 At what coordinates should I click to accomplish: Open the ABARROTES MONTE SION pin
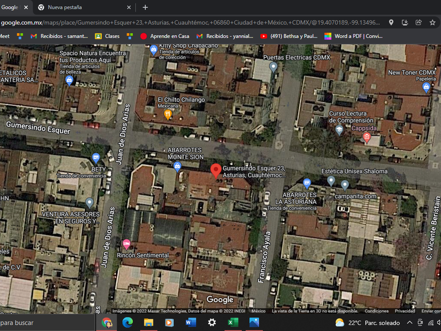pyautogui.click(x=177, y=167)
